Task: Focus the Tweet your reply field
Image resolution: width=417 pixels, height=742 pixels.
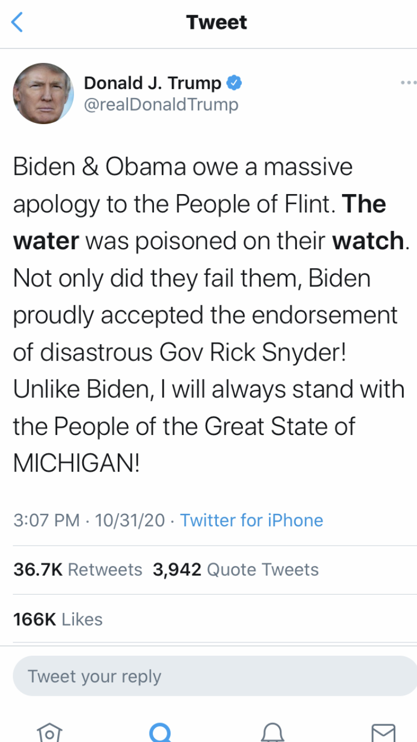Action: (214, 676)
